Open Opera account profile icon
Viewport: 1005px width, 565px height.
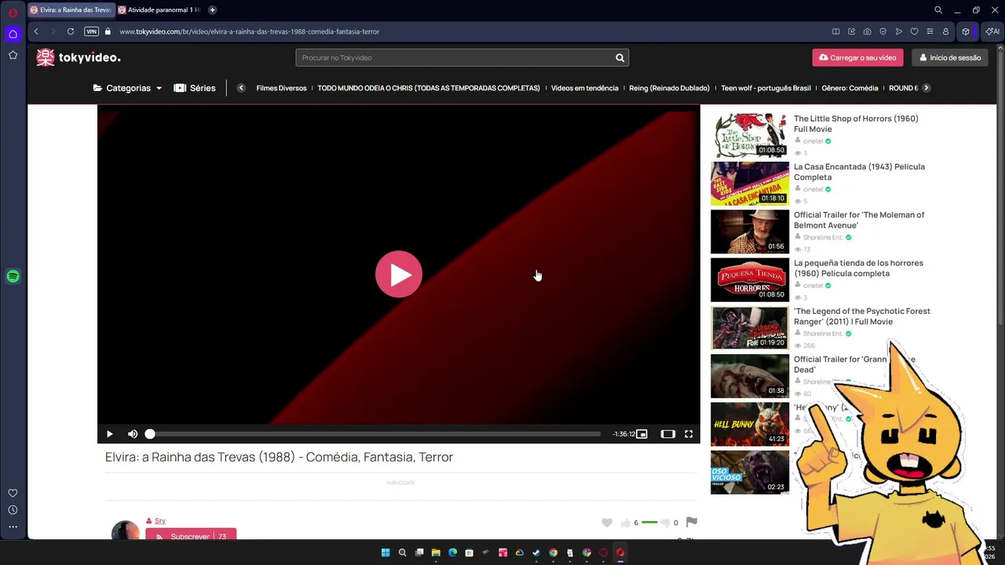[x=945, y=31]
